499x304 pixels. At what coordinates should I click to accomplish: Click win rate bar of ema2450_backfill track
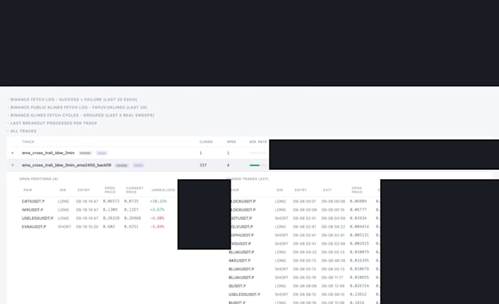258,165
